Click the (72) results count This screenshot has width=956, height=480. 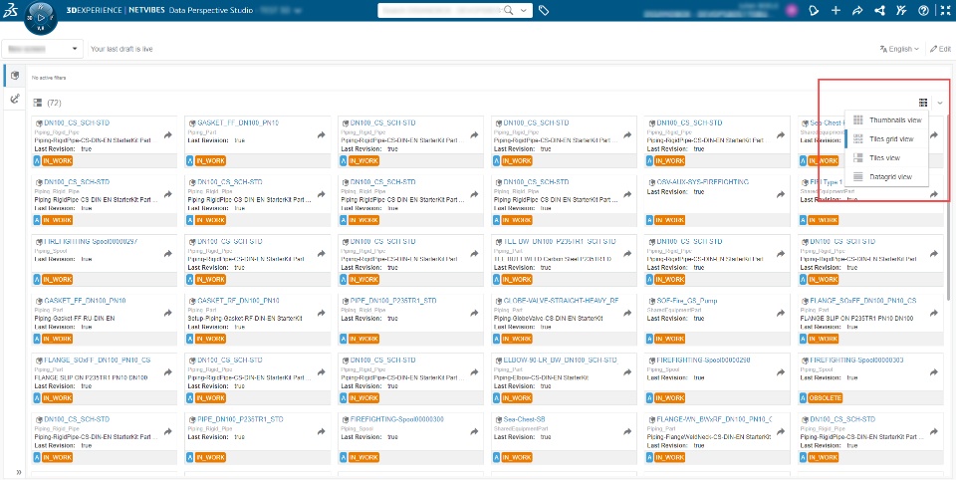(x=54, y=103)
